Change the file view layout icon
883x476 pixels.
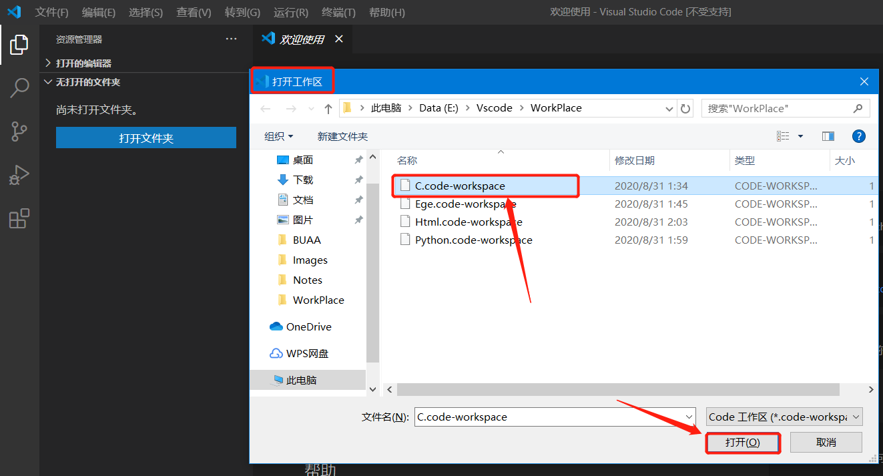point(783,136)
